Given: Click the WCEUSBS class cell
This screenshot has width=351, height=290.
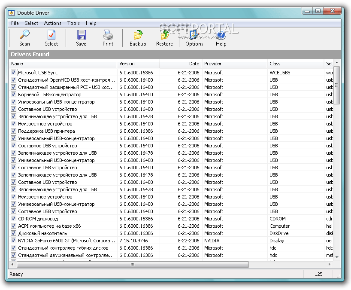Looking at the screenshot, I should tap(280, 73).
